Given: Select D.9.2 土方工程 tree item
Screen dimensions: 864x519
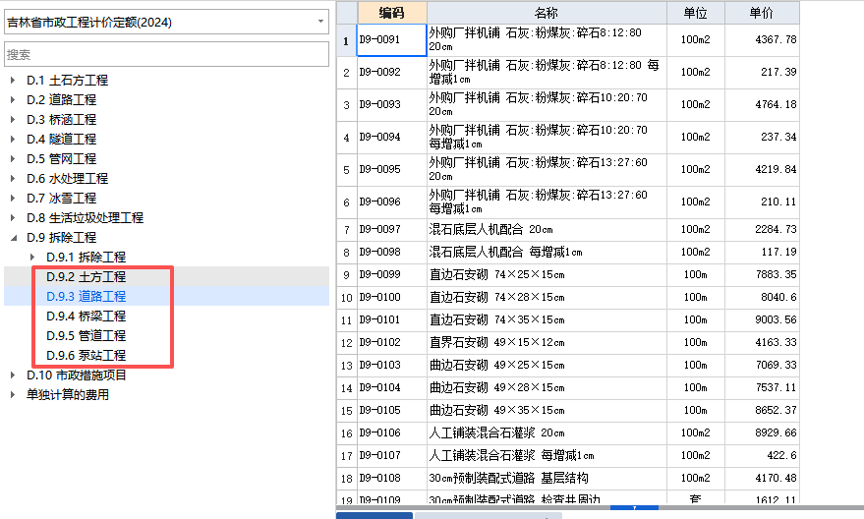Looking at the screenshot, I should tap(86, 277).
